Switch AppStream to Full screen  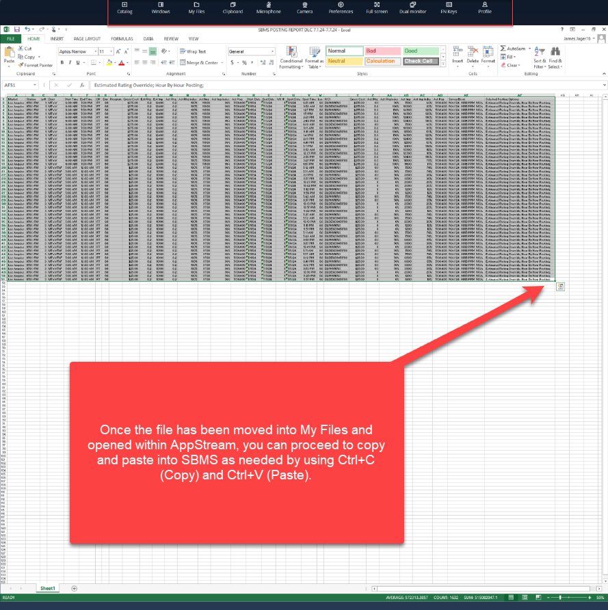(x=377, y=8)
